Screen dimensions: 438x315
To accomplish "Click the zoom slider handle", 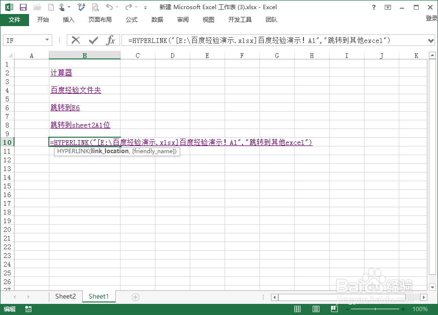I will (x=375, y=309).
